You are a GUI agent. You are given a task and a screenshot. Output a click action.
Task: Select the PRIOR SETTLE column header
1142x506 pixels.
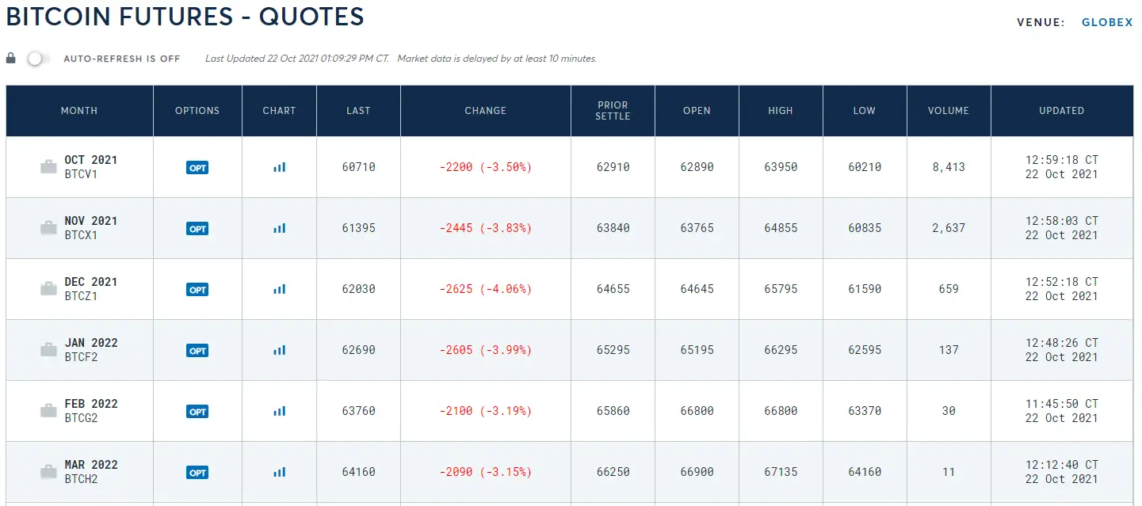pyautogui.click(x=613, y=111)
